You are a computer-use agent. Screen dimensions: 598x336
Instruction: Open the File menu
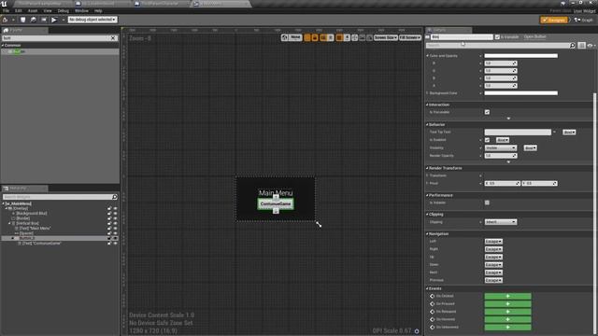point(7,10)
